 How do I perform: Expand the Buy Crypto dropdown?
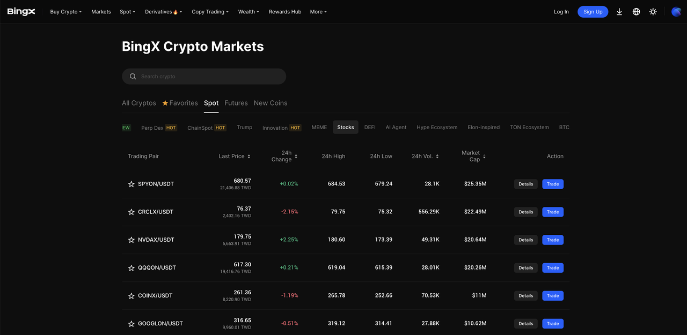coord(66,12)
